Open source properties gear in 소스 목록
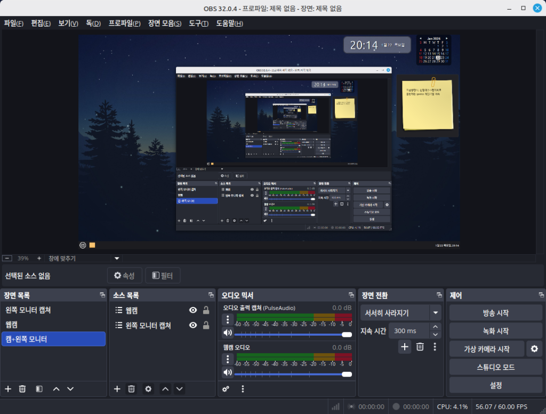Screen dimensions: 546x414 148,389
